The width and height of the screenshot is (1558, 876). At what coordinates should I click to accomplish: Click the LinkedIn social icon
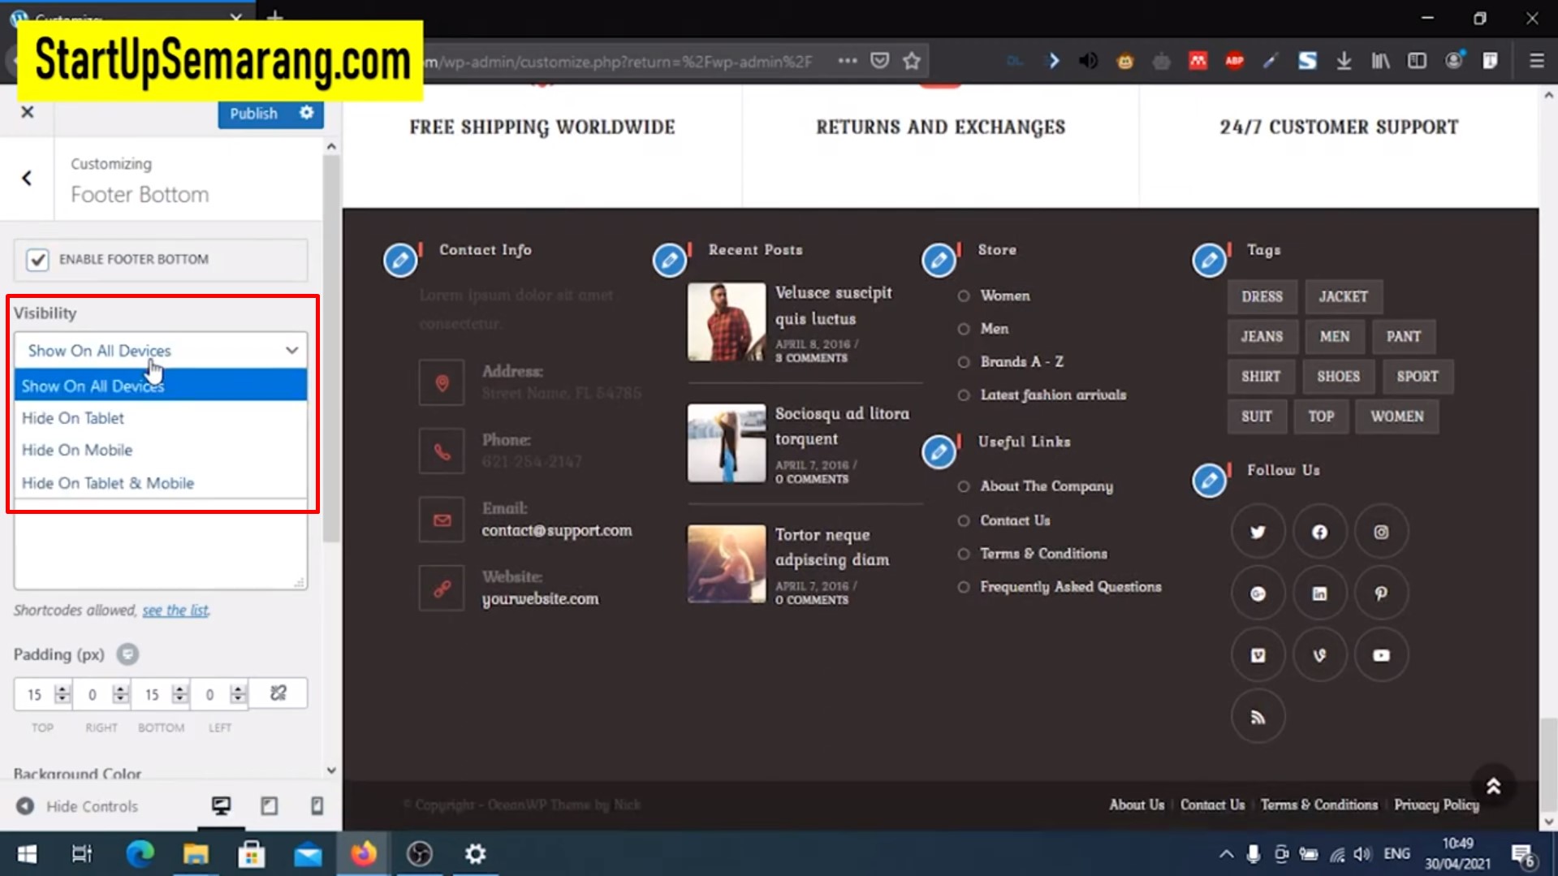pos(1319,593)
